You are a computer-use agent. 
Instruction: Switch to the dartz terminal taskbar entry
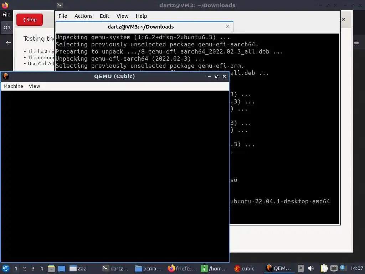116,268
